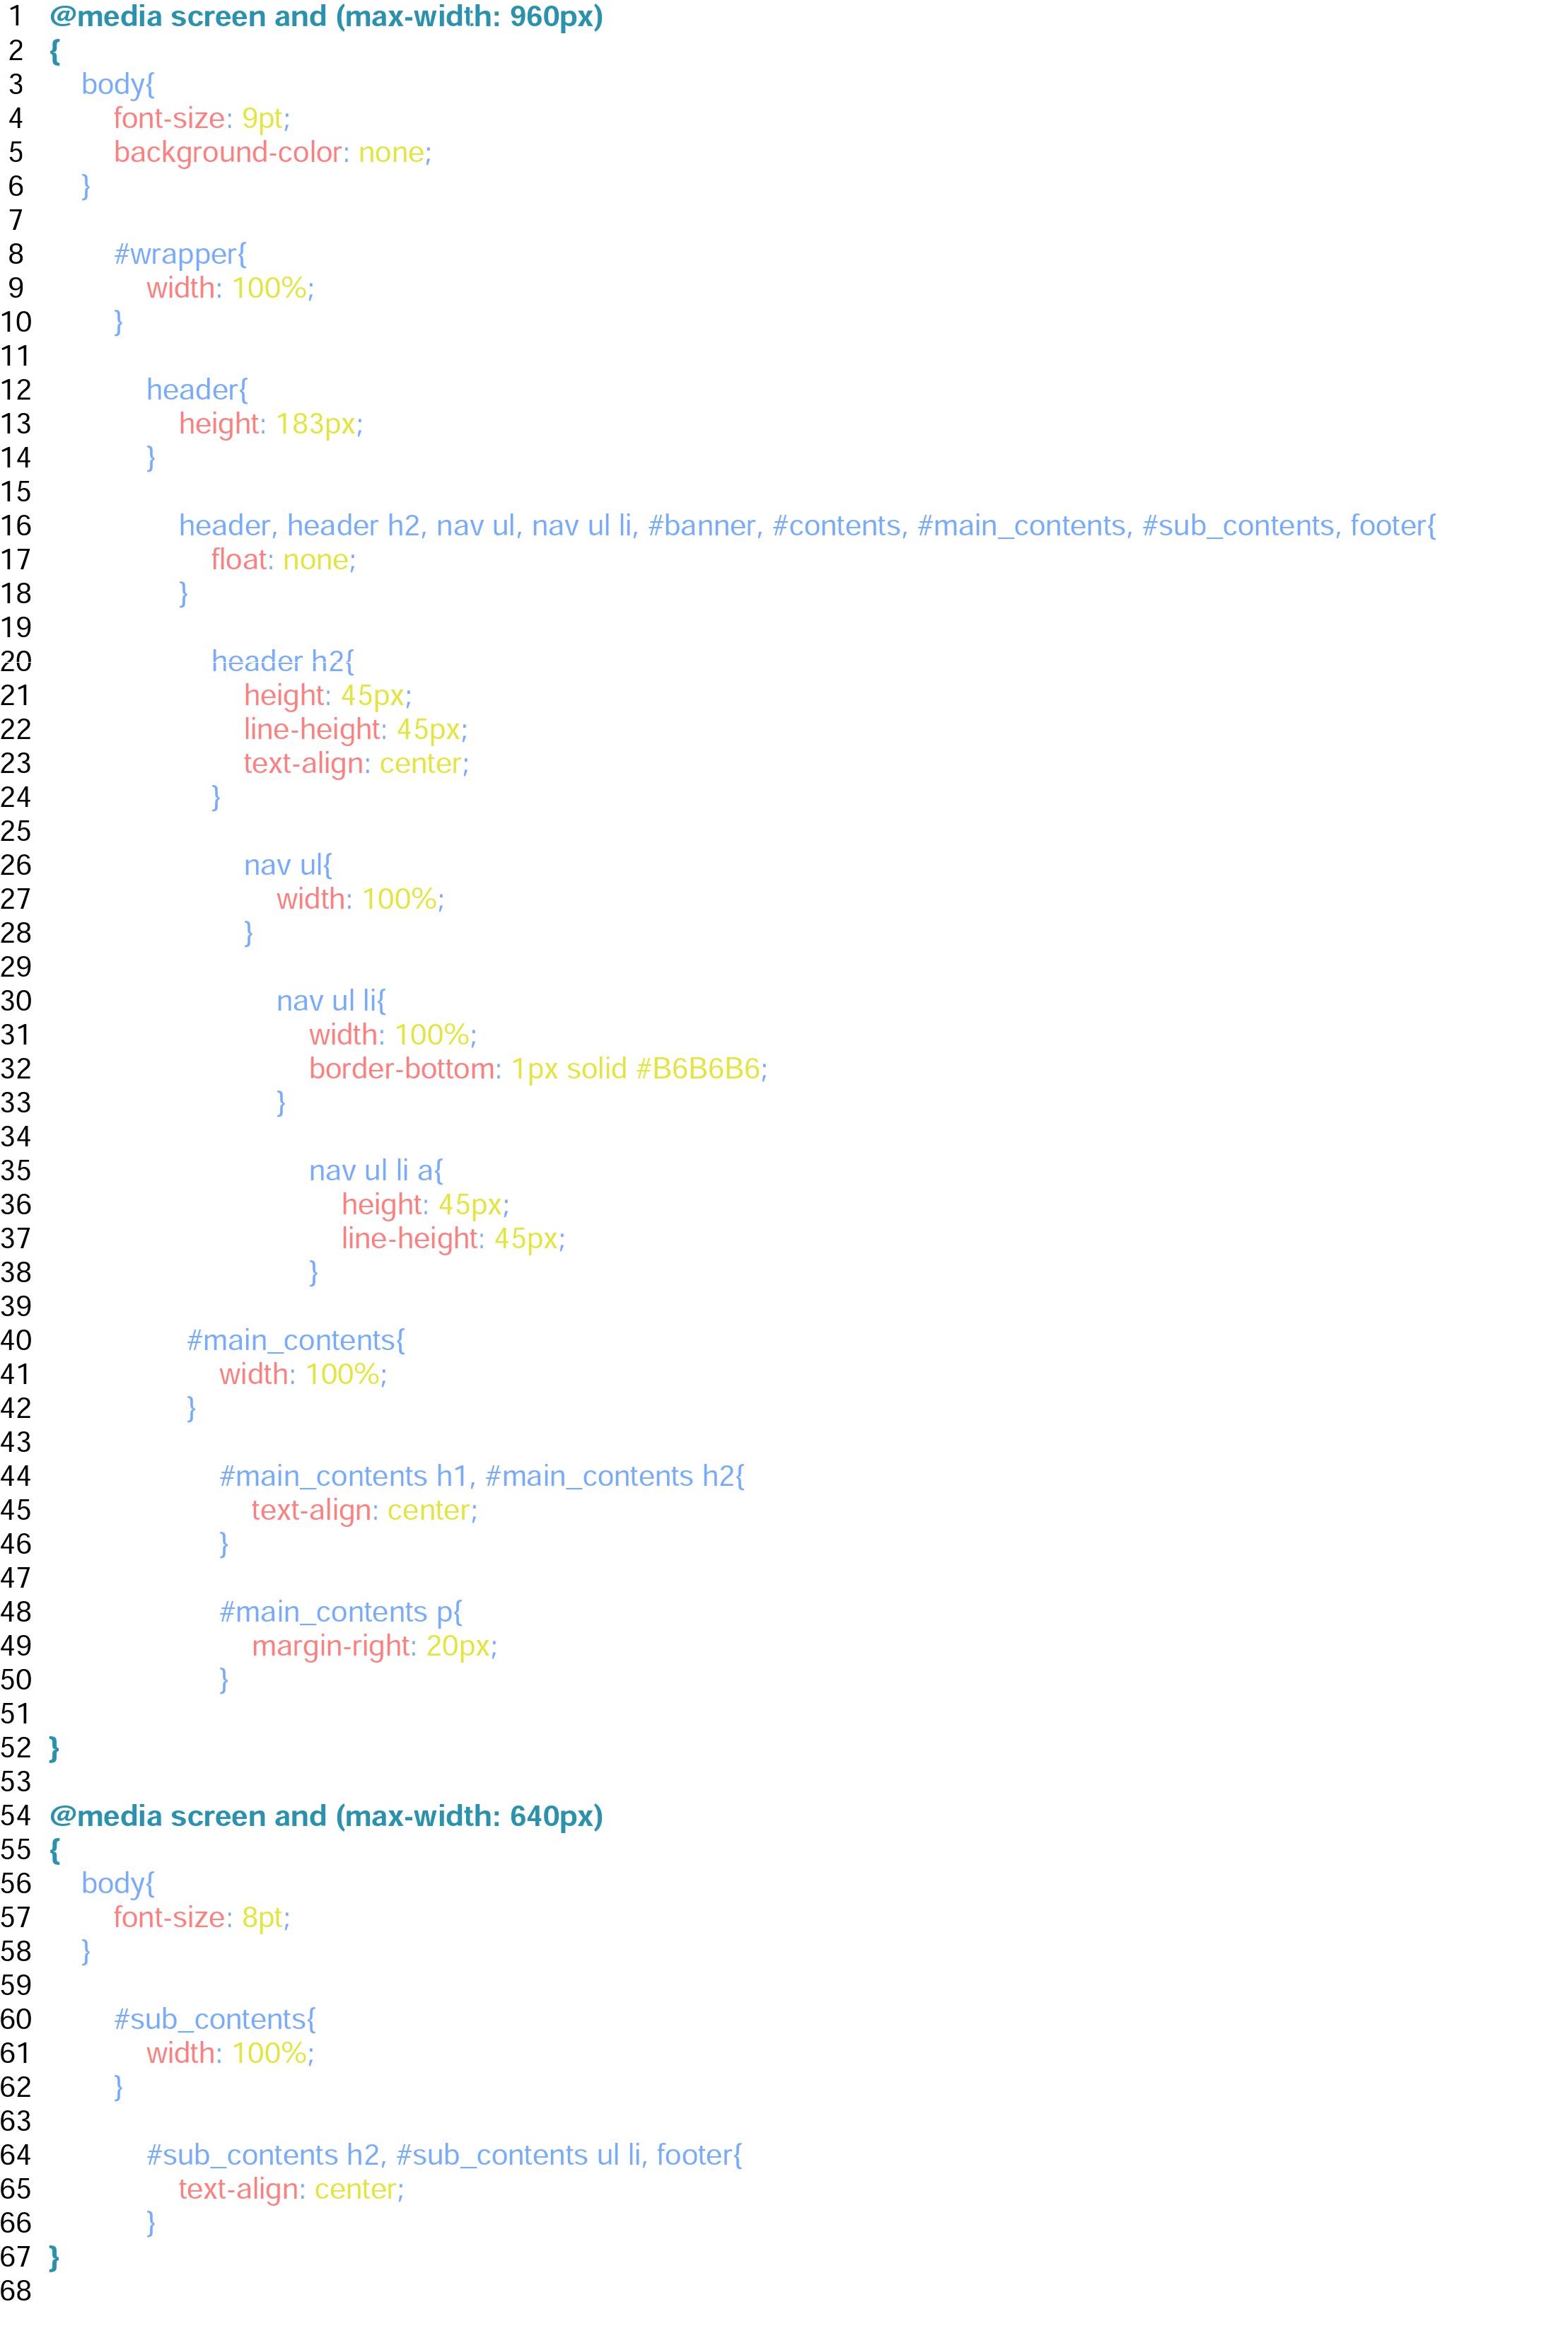Select the "nav ul{" selector on line 26

point(288,866)
